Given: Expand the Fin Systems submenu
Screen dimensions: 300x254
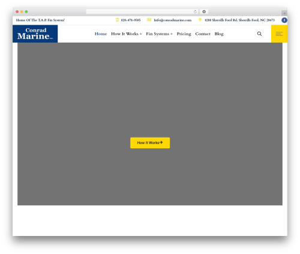Looking at the screenshot, I should click(160, 34).
